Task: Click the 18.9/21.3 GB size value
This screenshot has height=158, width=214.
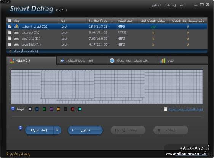Action: pyautogui.click(x=98, y=27)
